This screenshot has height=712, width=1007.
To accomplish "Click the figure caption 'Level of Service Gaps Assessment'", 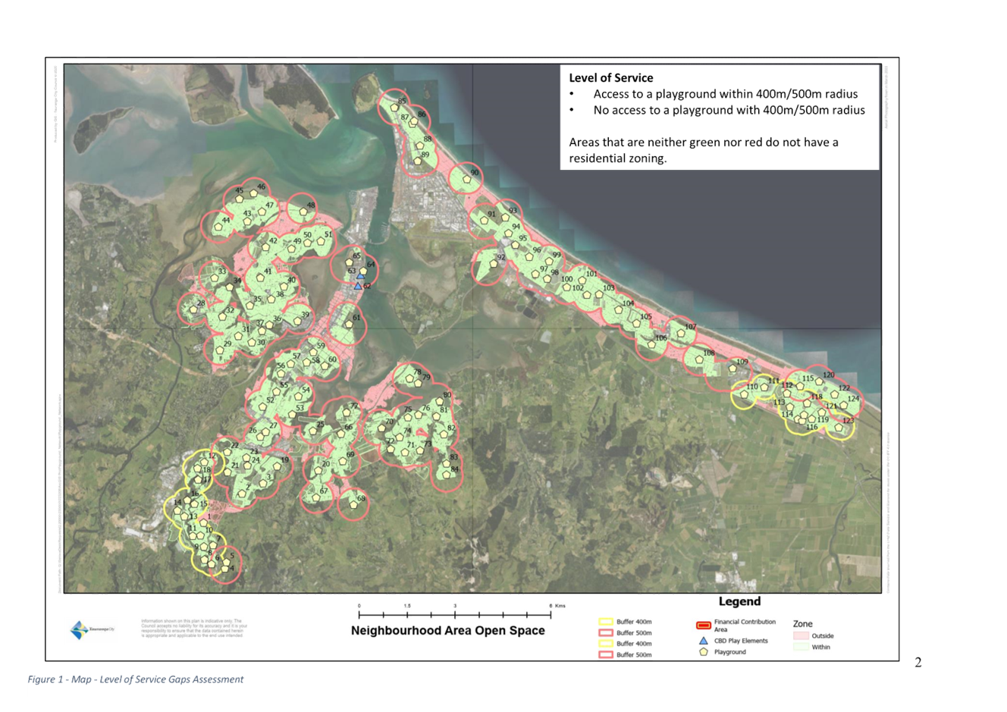I will pyautogui.click(x=171, y=679).
